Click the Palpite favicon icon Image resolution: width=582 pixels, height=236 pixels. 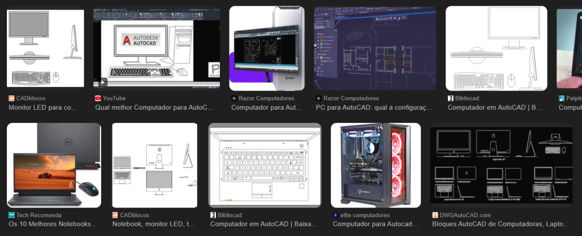click(x=561, y=98)
